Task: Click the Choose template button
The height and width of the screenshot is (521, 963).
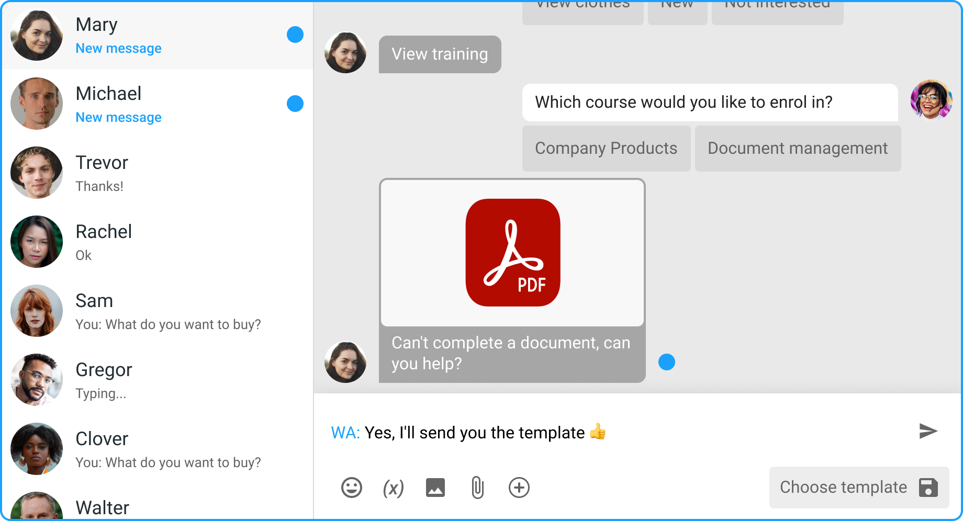Action: (x=859, y=487)
